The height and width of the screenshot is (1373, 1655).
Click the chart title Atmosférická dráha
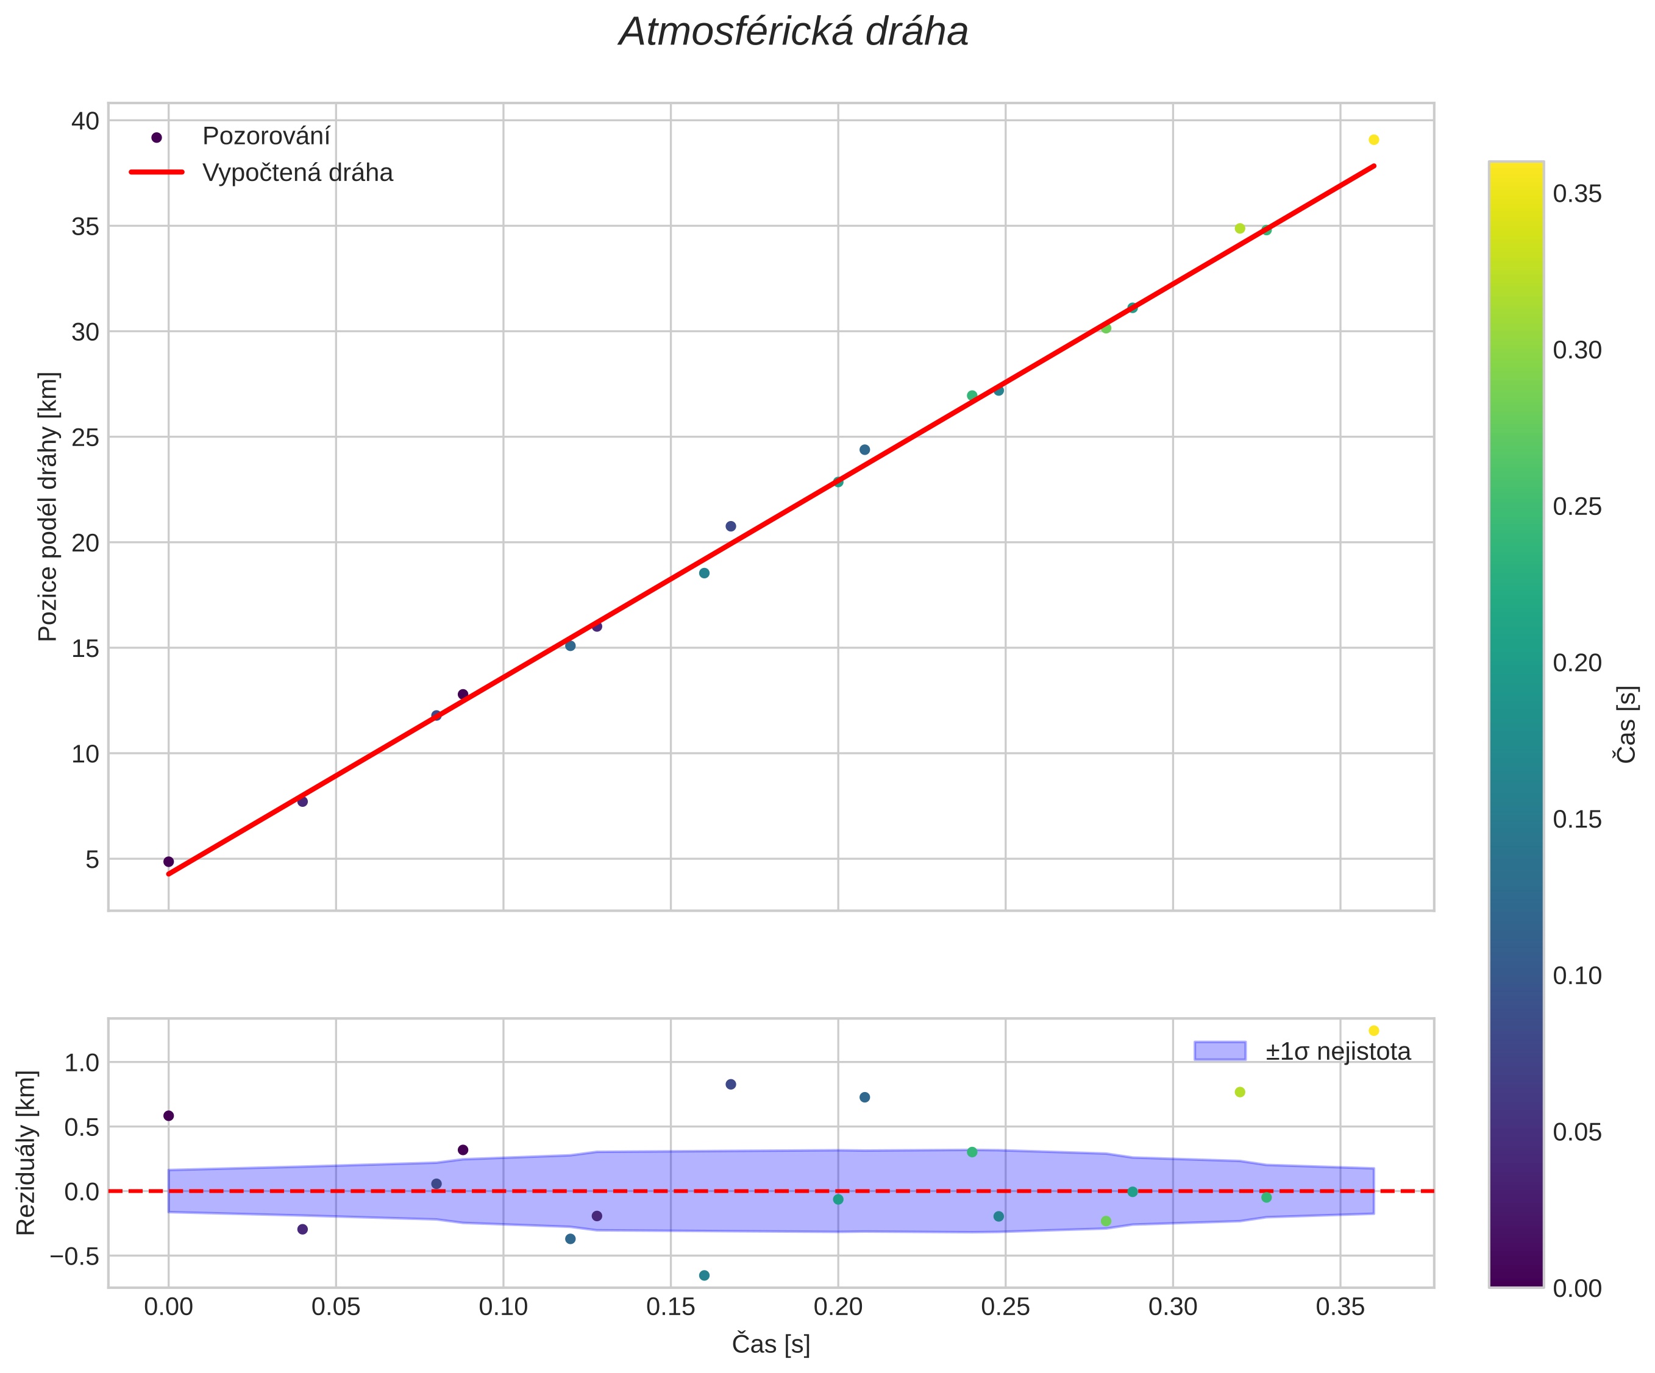[794, 32]
